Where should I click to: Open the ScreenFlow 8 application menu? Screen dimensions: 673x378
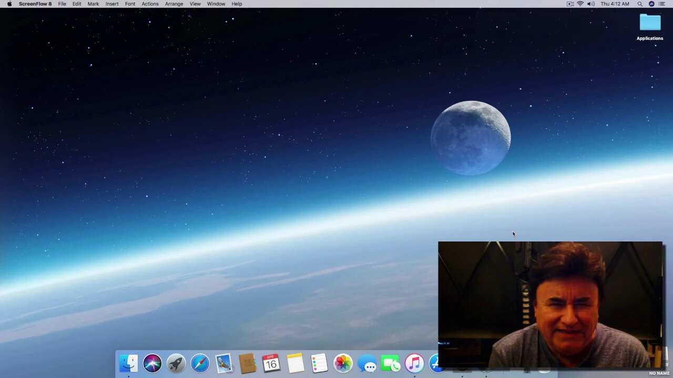(35, 4)
